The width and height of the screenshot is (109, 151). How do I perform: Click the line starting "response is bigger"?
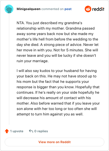[58, 87]
